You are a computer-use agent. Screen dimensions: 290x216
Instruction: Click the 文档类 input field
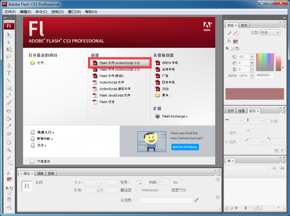(166, 200)
